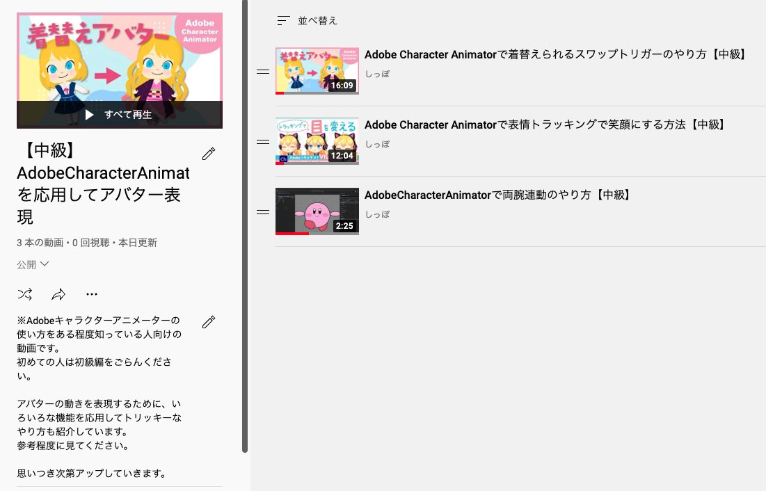Viewport: 766px width, 491px height.
Task: Click the play triangle on the playlist cover
Action: coord(89,115)
